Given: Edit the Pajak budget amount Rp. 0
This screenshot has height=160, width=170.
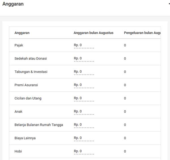Looking at the screenshot, I should tap(78, 45).
